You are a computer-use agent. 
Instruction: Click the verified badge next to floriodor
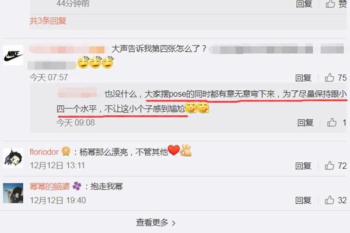coord(66,151)
